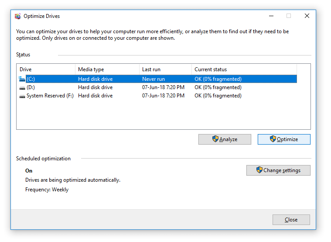The image size is (331, 242).
Task: Click the scheduled optimization 'On' label
Action: click(x=29, y=171)
